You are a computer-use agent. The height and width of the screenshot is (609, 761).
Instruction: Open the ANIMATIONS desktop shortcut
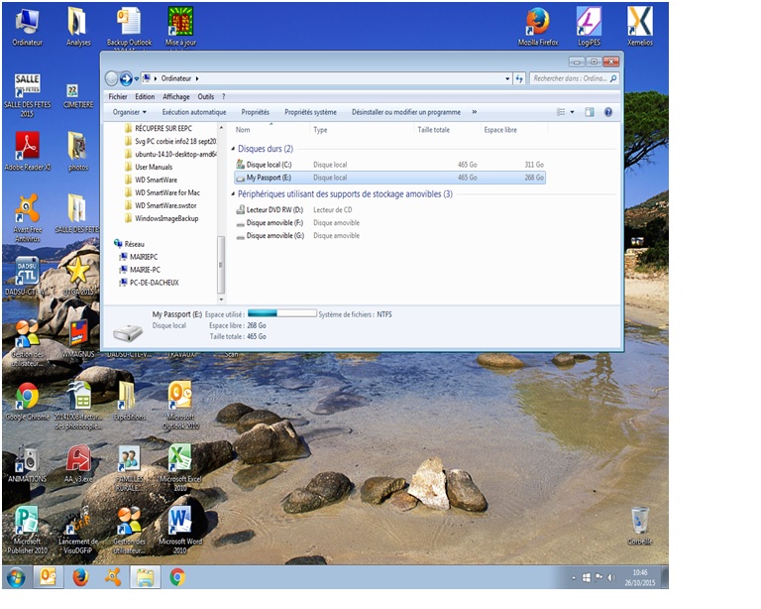(x=27, y=464)
